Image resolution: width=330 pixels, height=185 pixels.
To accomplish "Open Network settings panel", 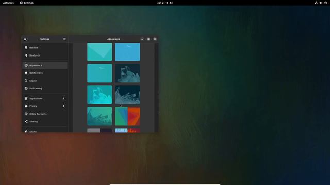I will click(45, 48).
